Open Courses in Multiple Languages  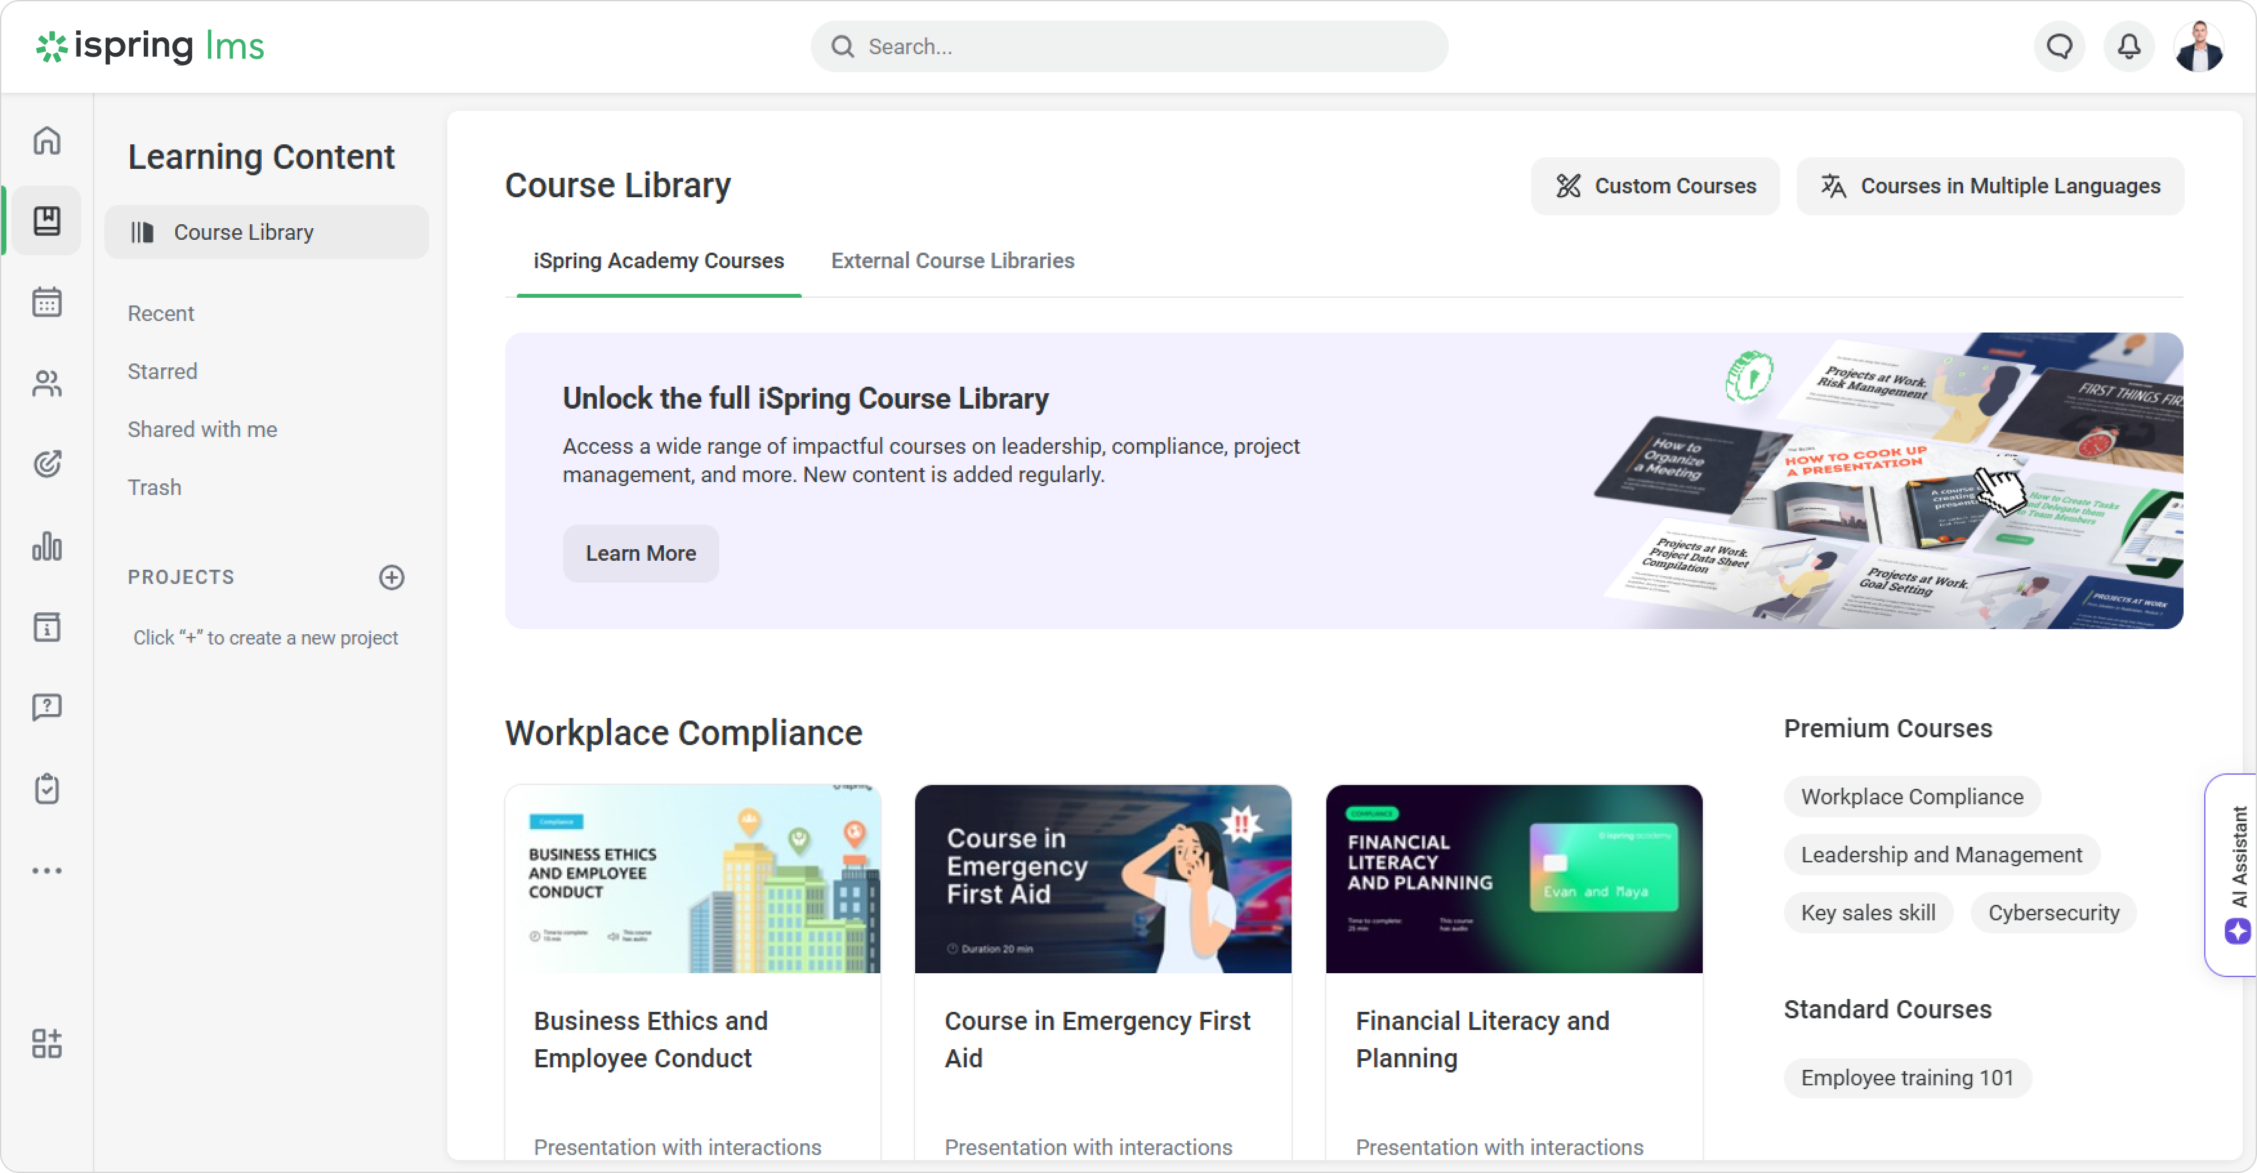[x=1990, y=186]
